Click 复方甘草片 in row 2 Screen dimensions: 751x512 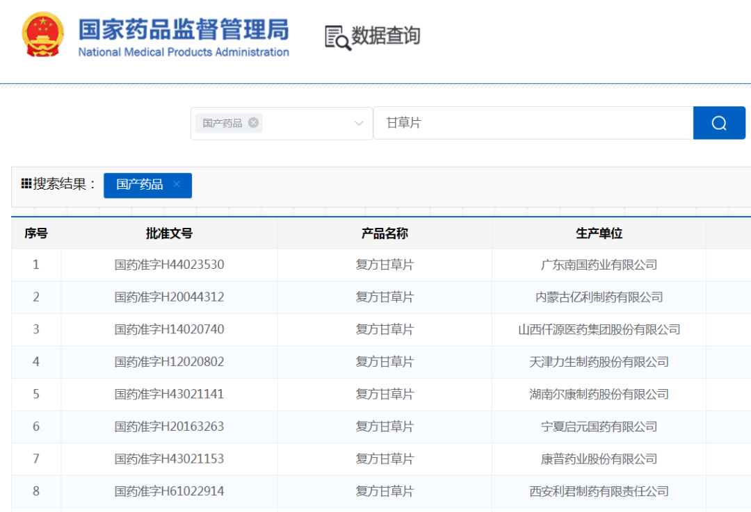click(x=385, y=297)
